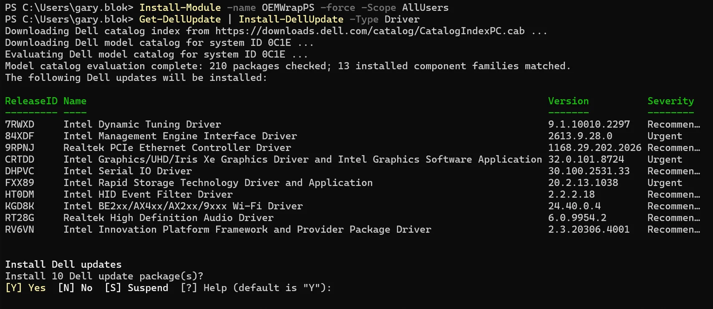Screen dimensions: 713x309
Task: Click the CatalogIndexPC.cab download URL
Action: [x=370, y=31]
